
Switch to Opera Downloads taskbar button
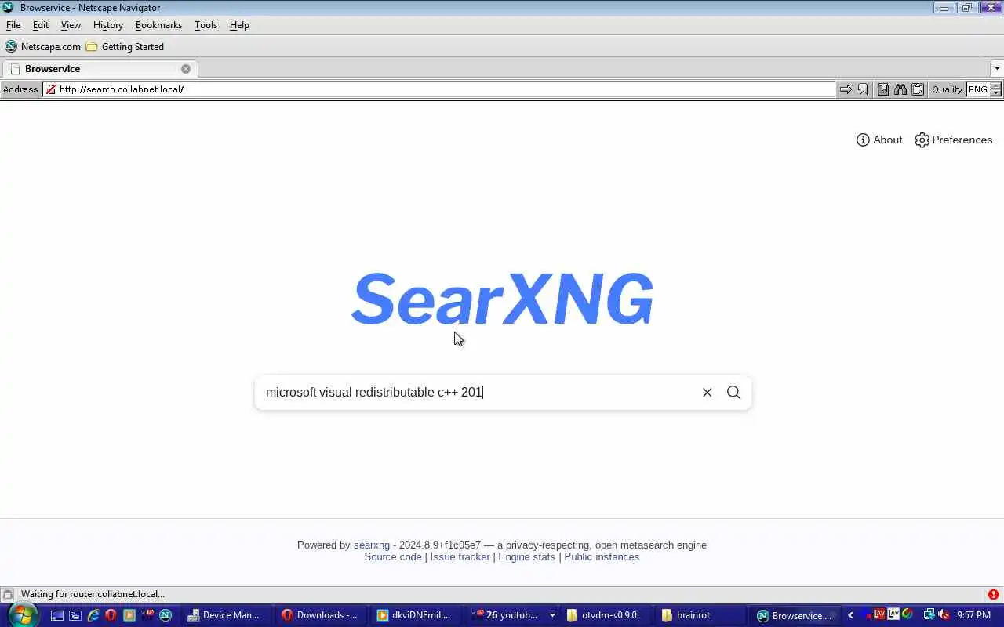click(x=321, y=615)
